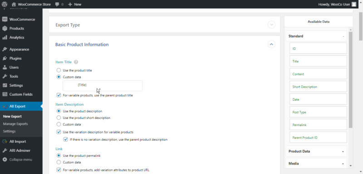The image size is (363, 174).
Task: Select Use the product permalink radio
Action: [x=59, y=155]
